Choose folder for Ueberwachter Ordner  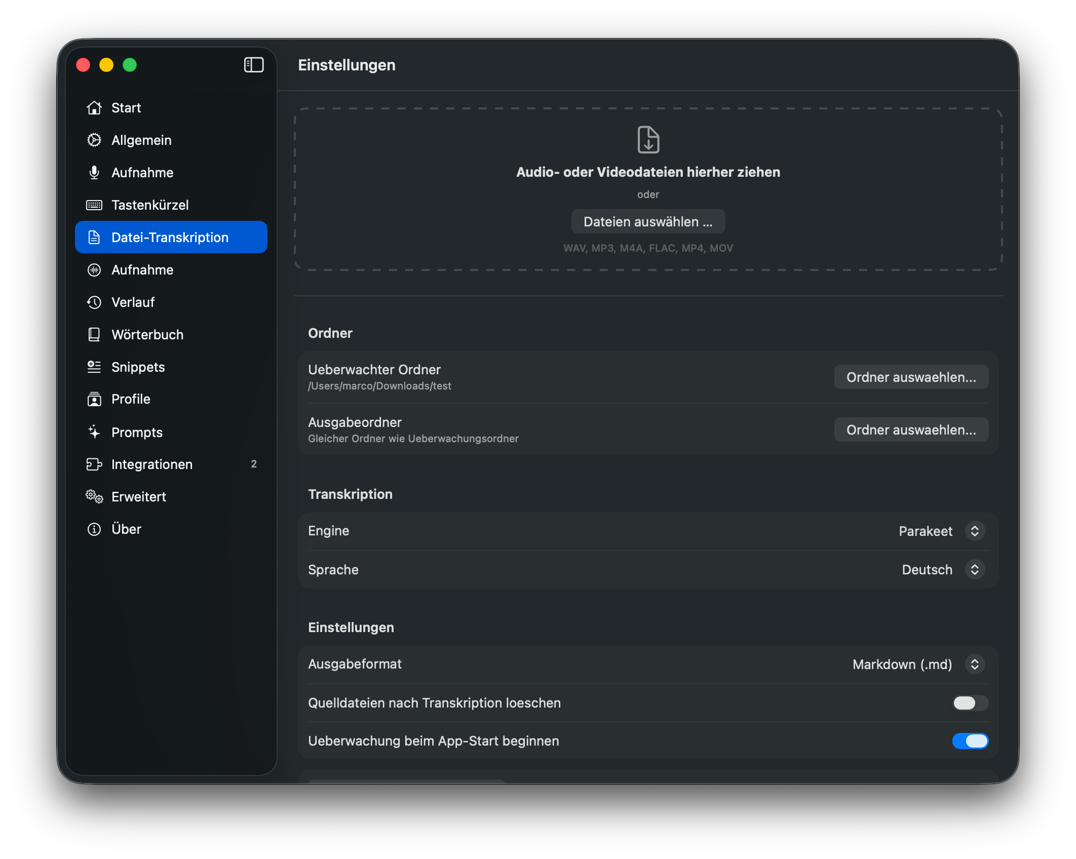point(911,377)
